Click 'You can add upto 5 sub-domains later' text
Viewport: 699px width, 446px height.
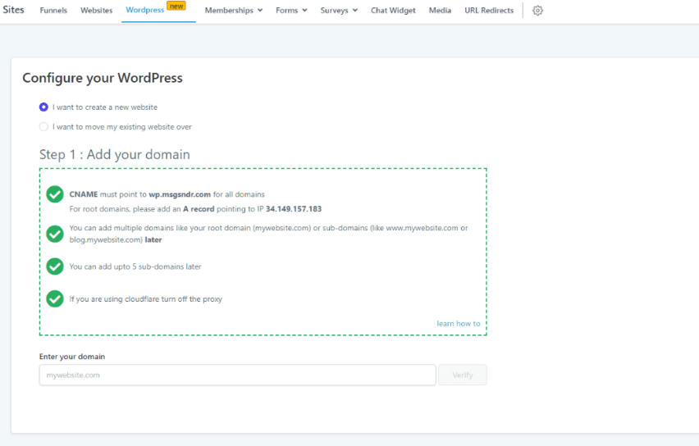[x=135, y=266]
